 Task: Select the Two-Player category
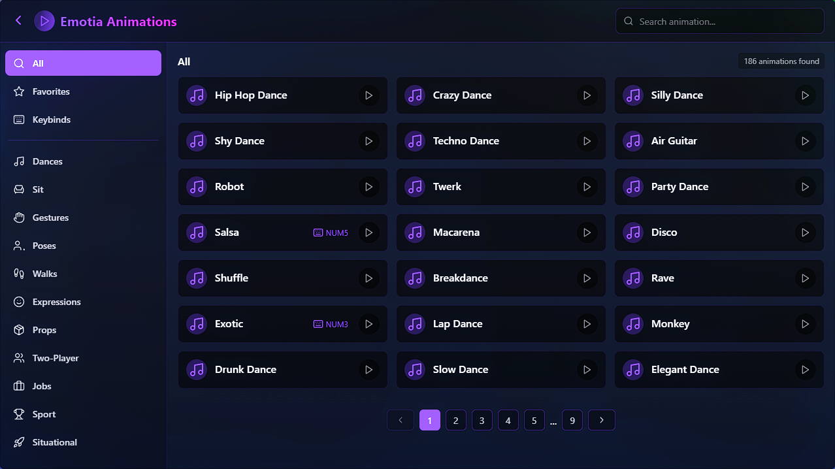83,358
